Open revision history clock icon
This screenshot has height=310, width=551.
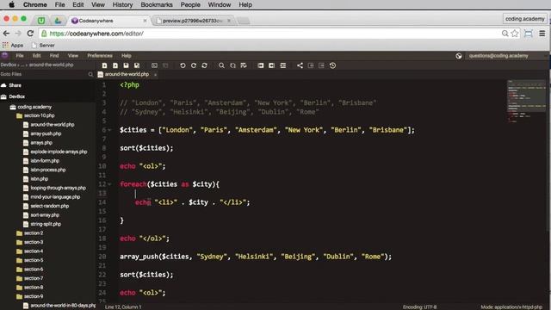333,65
